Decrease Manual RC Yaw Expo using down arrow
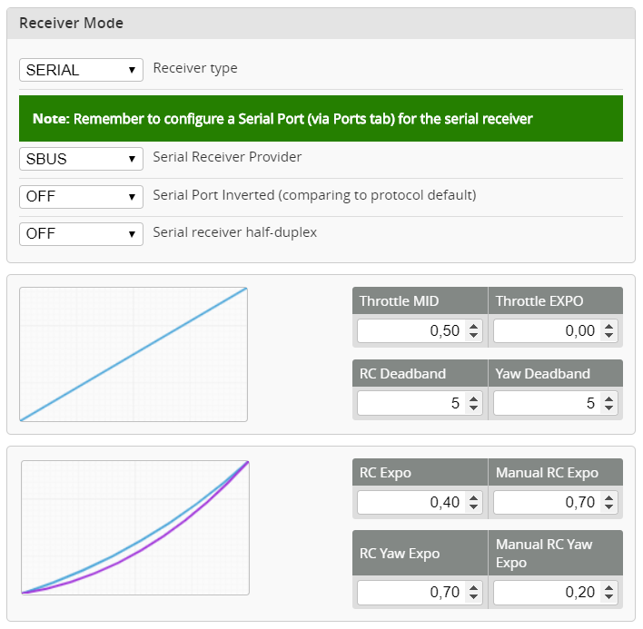Screen dimensions: 643x629 click(x=608, y=597)
